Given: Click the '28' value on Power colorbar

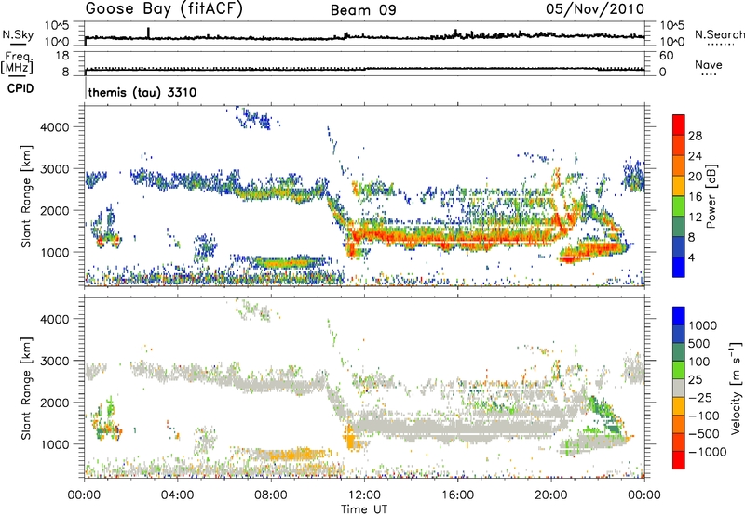Looking at the screenshot, I should coord(695,136).
